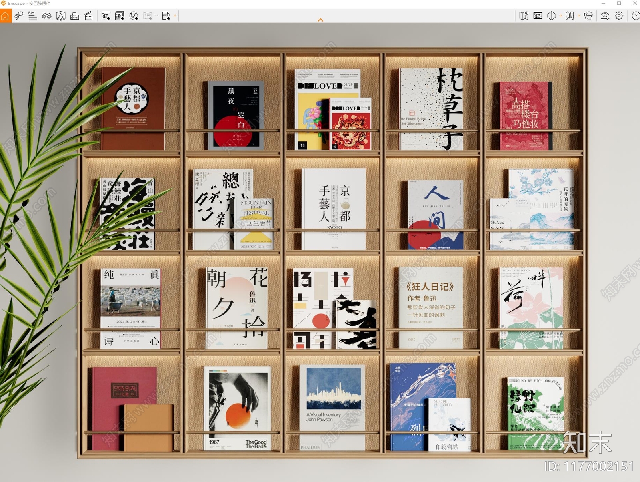The image size is (640, 482).
Task: Expand the wings navigation dropdown arrow
Action: 579,16
